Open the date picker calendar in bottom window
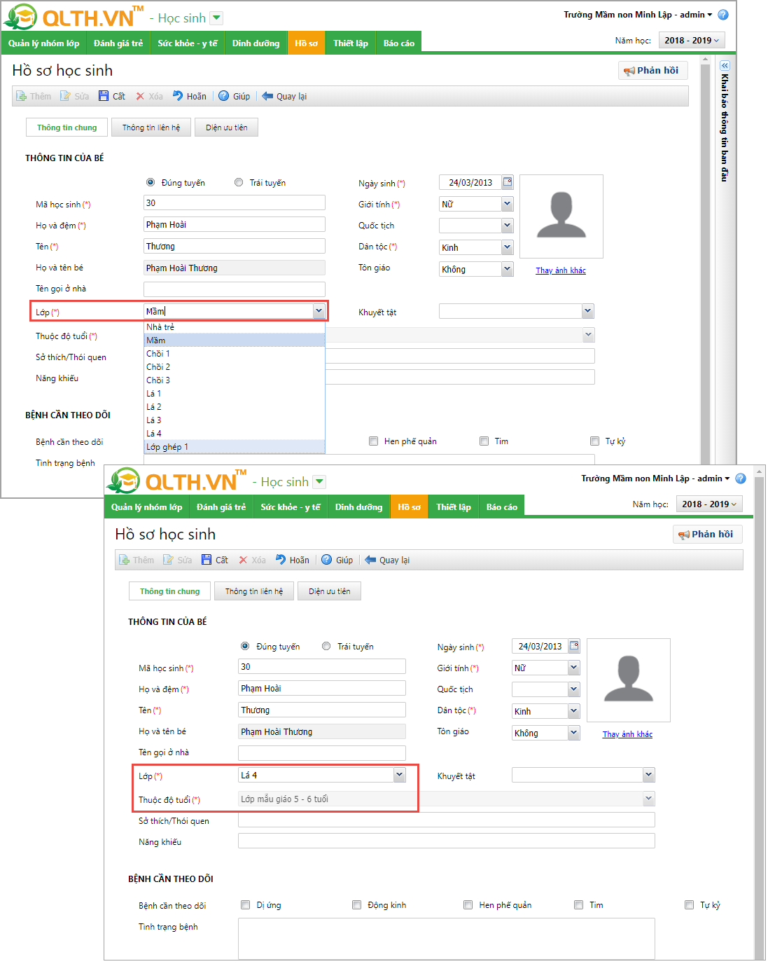The width and height of the screenshot is (768, 964). [574, 646]
